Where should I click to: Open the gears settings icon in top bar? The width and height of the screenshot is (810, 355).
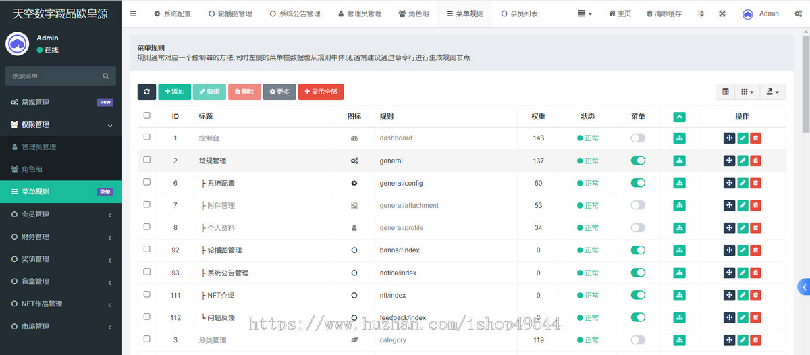click(x=798, y=13)
